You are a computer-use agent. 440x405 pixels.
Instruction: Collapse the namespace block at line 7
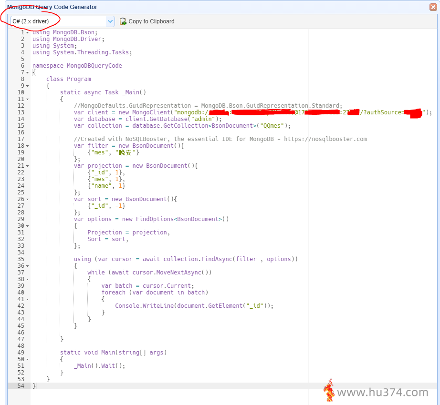click(28, 72)
